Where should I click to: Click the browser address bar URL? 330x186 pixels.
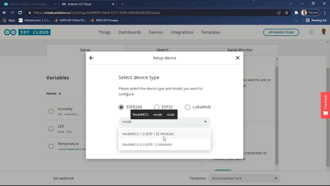pos(97,13)
